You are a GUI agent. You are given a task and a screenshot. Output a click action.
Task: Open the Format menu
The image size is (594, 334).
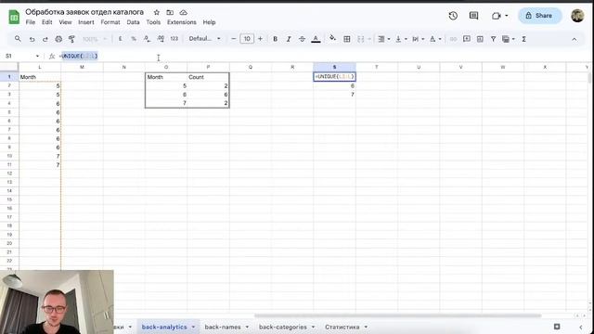[x=110, y=22]
